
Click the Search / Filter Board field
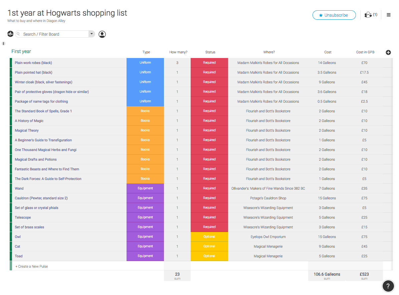[x=53, y=34]
